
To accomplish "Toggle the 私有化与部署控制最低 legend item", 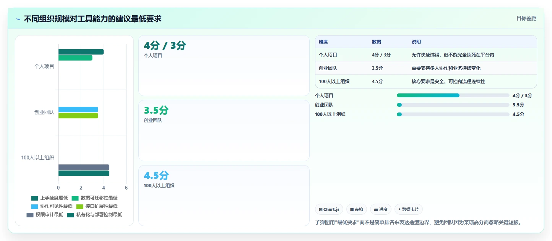I will [x=94, y=215].
